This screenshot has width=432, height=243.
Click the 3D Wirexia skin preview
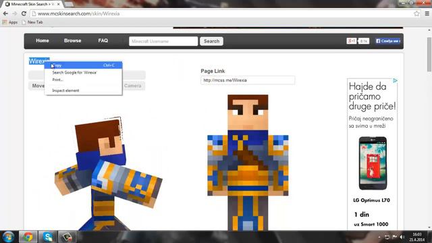pyautogui.click(x=109, y=173)
